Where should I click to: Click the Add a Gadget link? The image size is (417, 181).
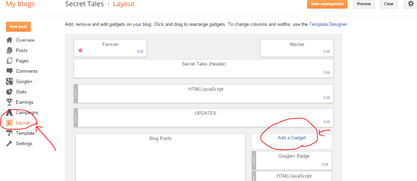292,138
